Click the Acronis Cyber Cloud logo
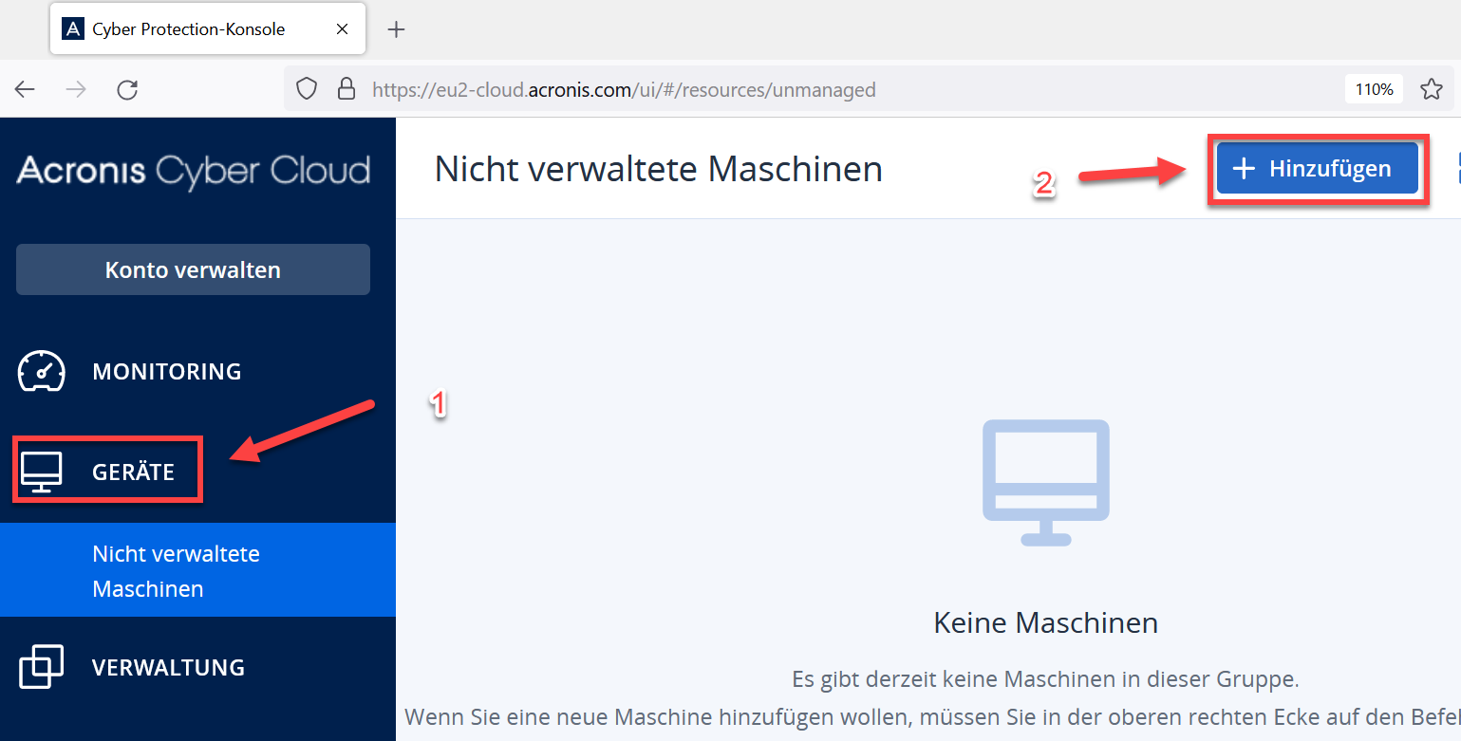The image size is (1461, 741). (193, 171)
